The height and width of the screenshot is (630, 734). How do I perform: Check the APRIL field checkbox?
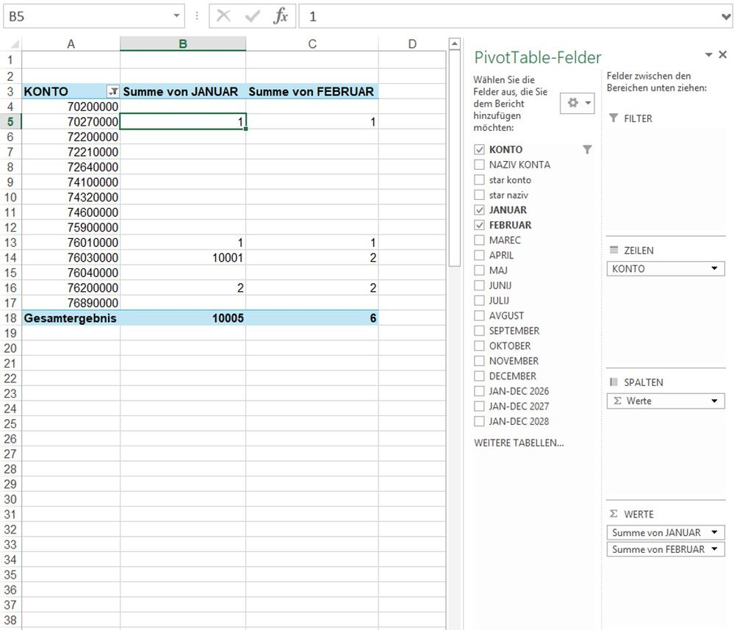tap(479, 255)
